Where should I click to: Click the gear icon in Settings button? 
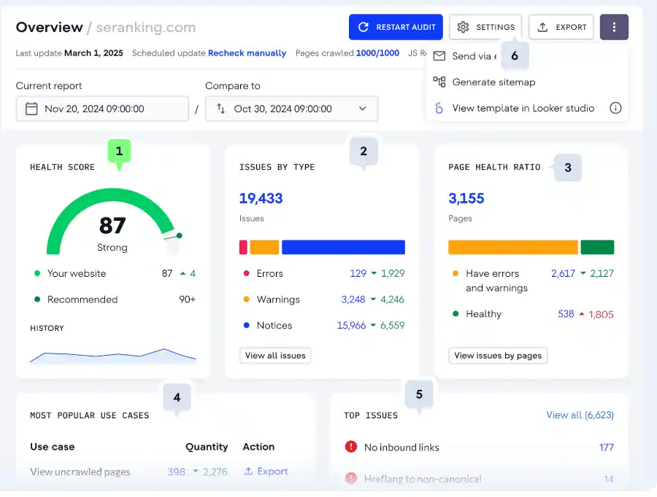[x=463, y=27]
